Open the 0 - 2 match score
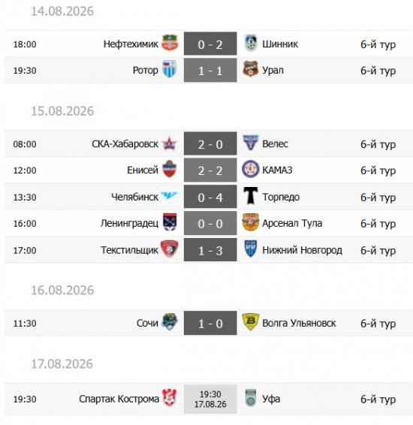This screenshot has height=425, width=413. click(210, 44)
